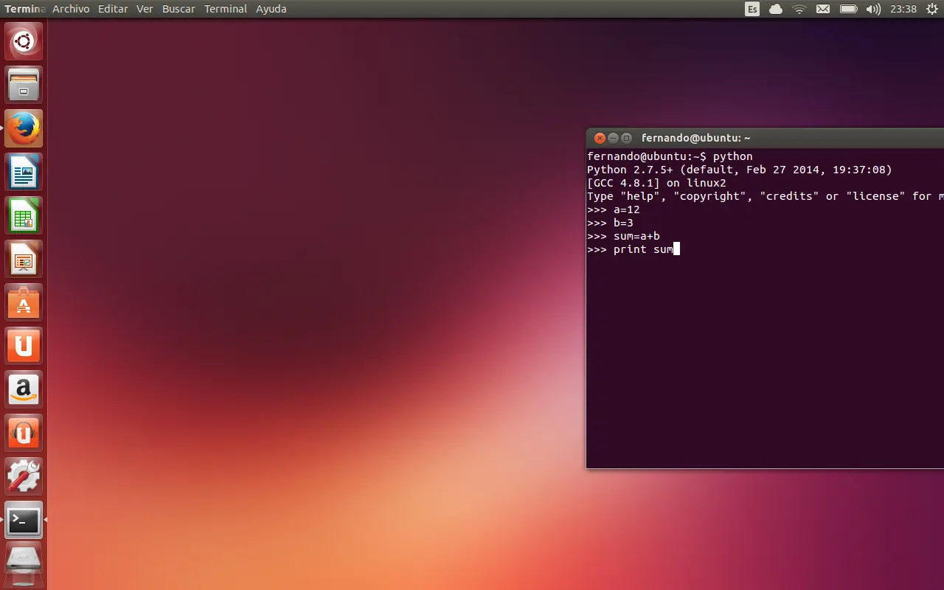Open the Wi-Fi network indicator
The height and width of the screenshot is (590, 944).
click(x=799, y=9)
